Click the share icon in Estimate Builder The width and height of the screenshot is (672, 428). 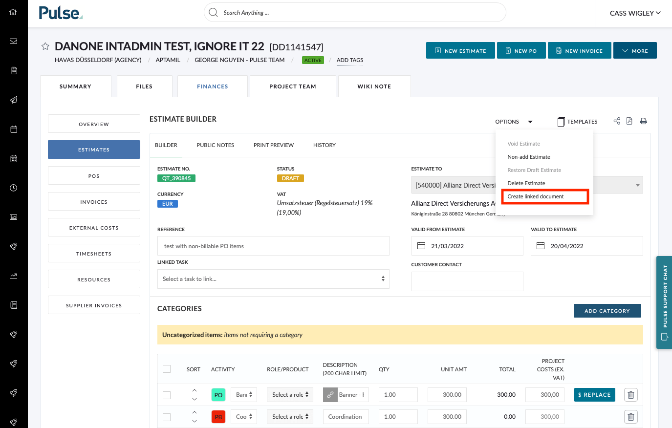[x=617, y=121]
